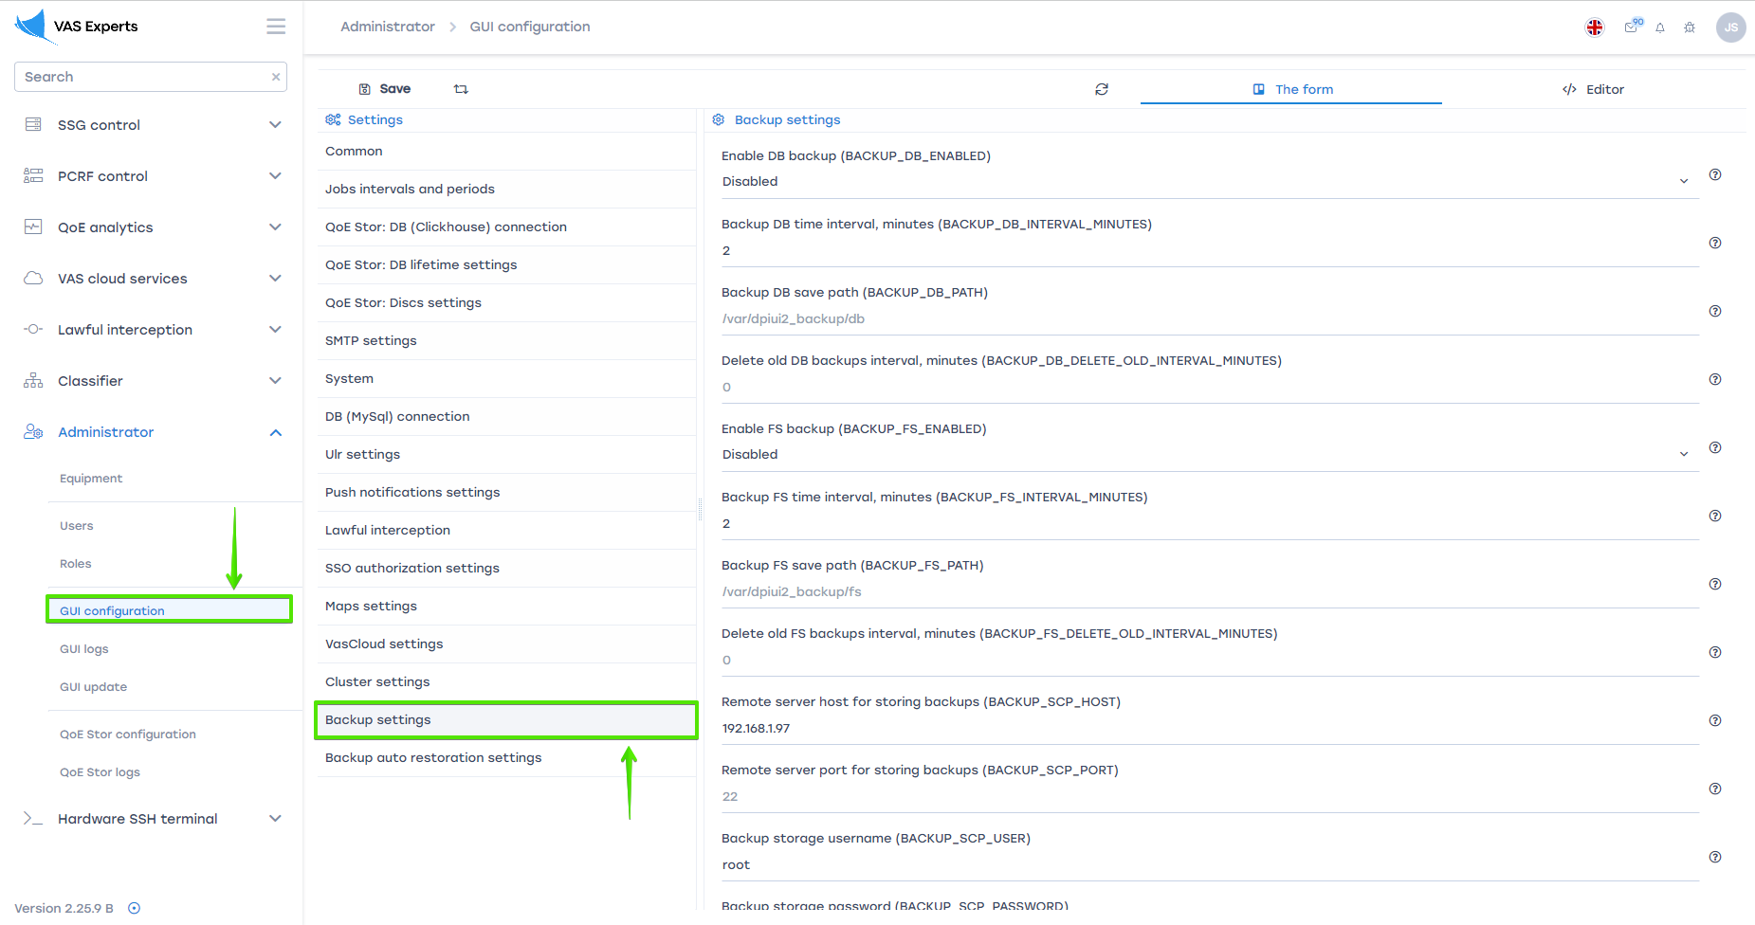
Task: Click the language flag icon
Action: point(1595,27)
